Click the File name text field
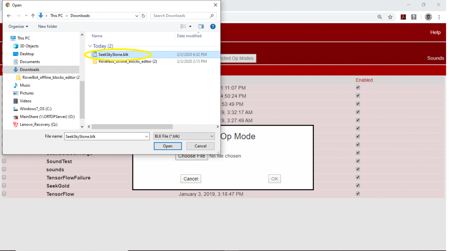The image size is (450, 251). point(104,137)
